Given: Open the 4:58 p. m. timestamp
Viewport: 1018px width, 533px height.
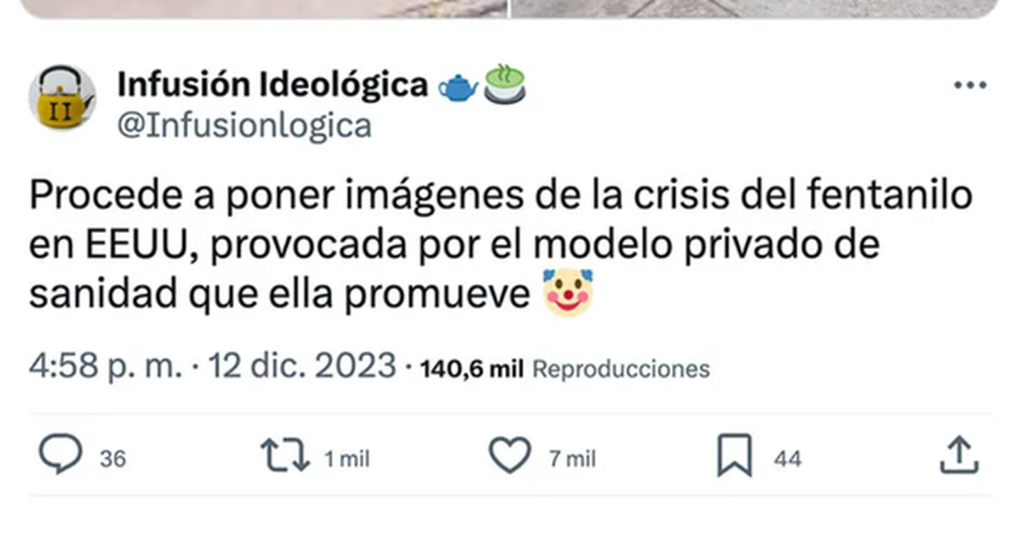Looking at the screenshot, I should pos(105,366).
